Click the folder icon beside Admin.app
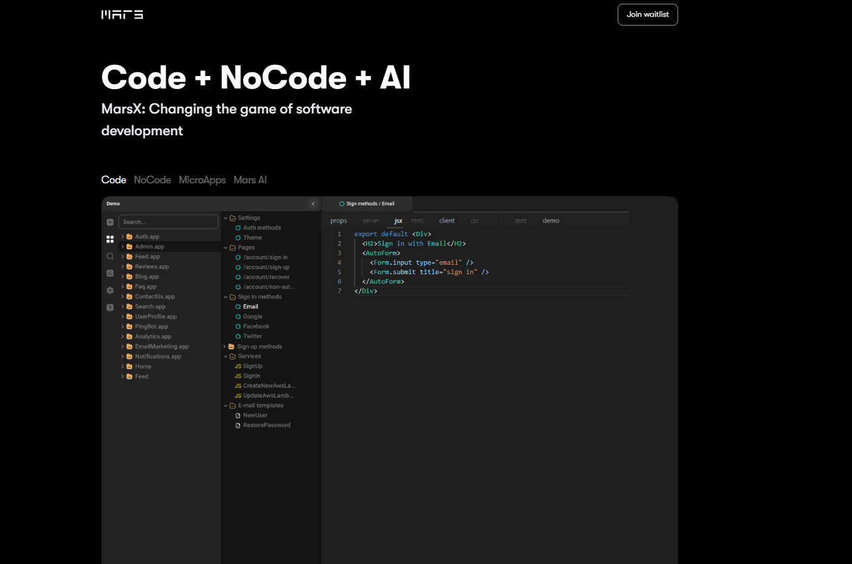 coord(130,247)
